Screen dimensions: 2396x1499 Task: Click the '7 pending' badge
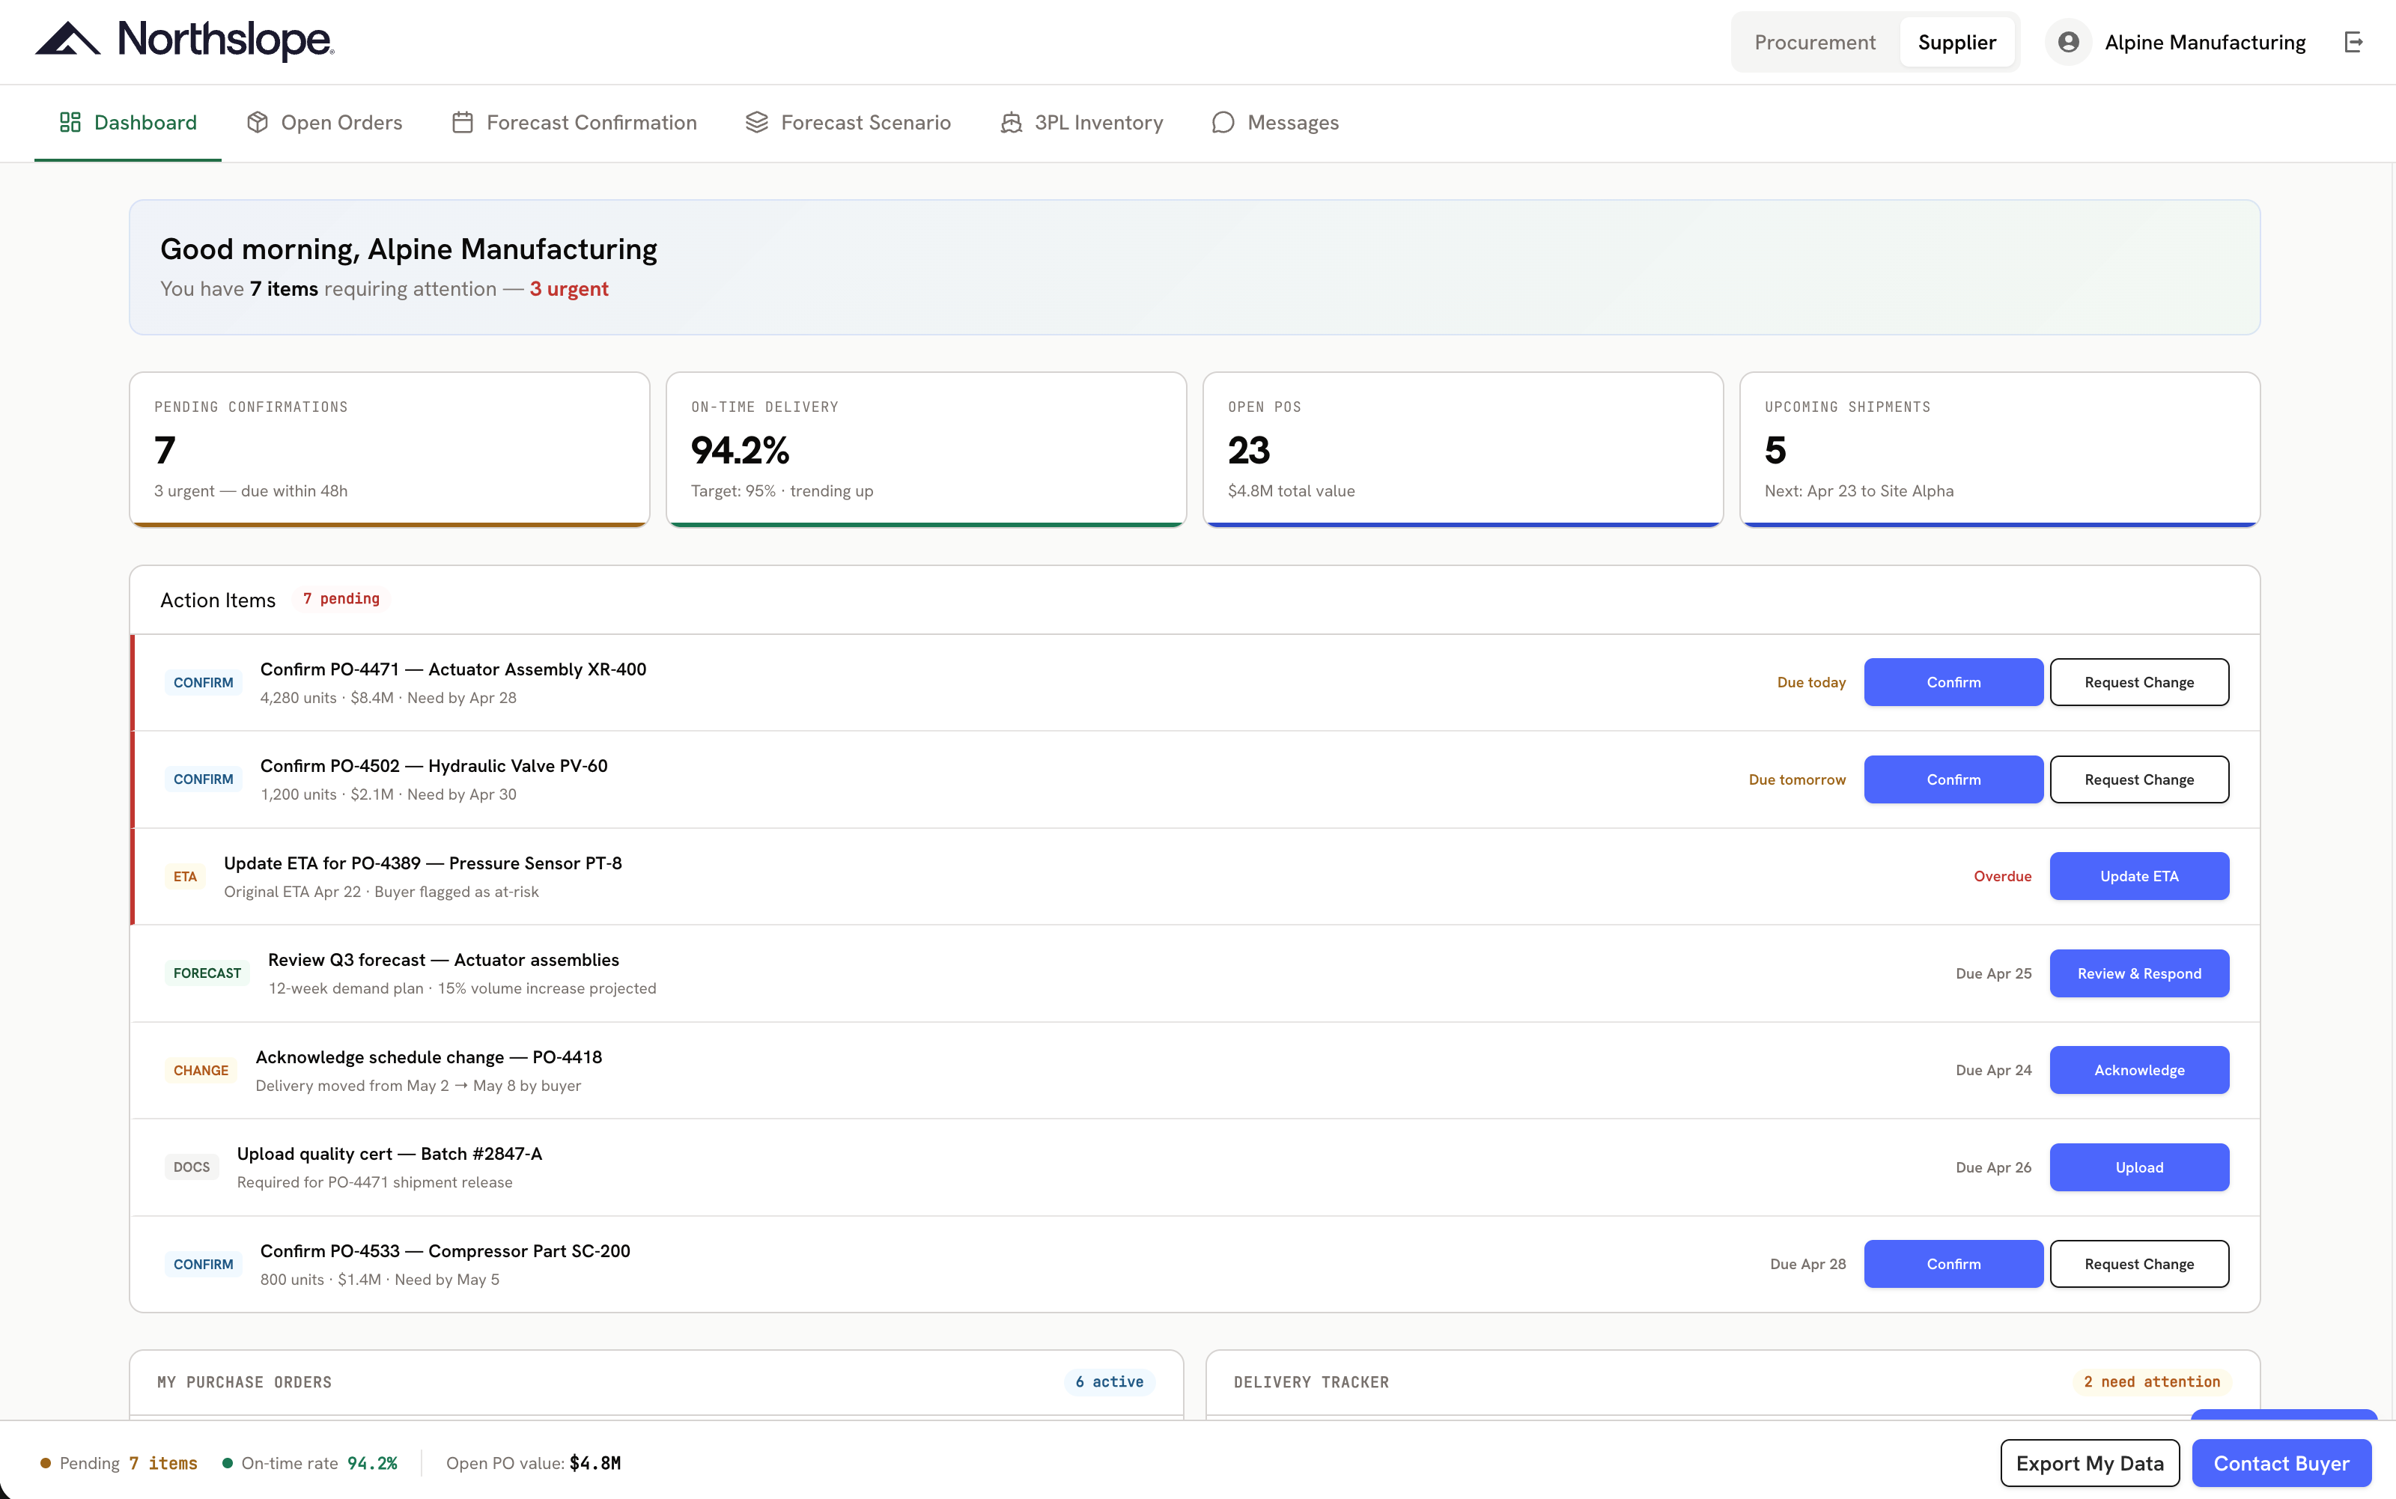[341, 599]
